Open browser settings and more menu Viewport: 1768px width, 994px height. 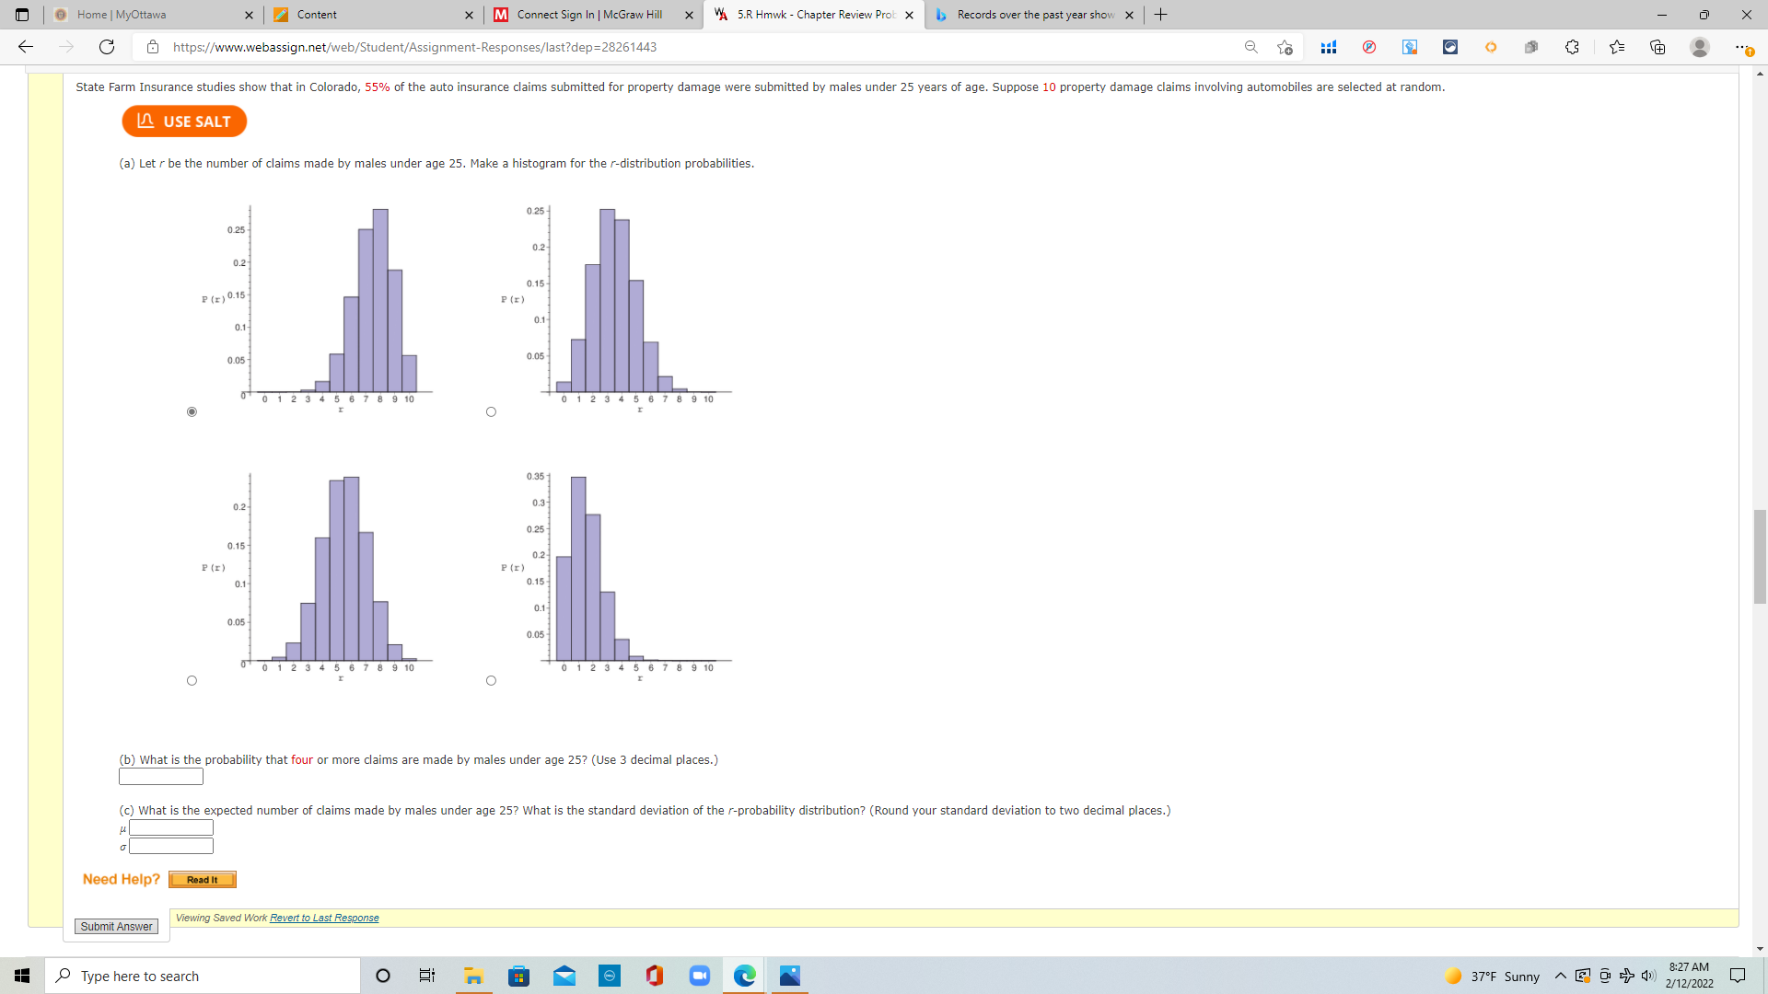[1741, 47]
